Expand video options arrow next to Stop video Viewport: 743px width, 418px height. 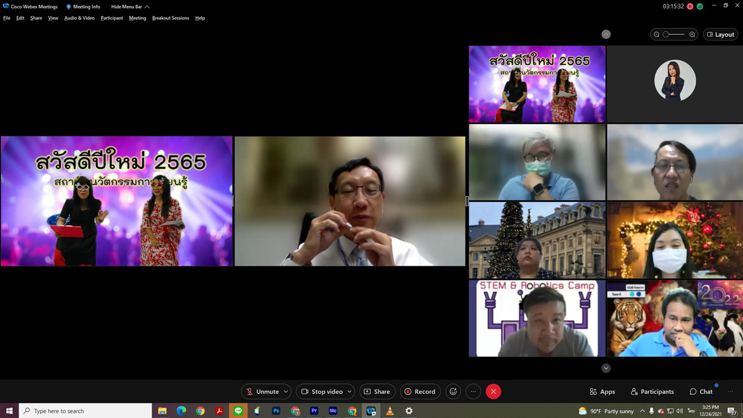click(x=349, y=391)
